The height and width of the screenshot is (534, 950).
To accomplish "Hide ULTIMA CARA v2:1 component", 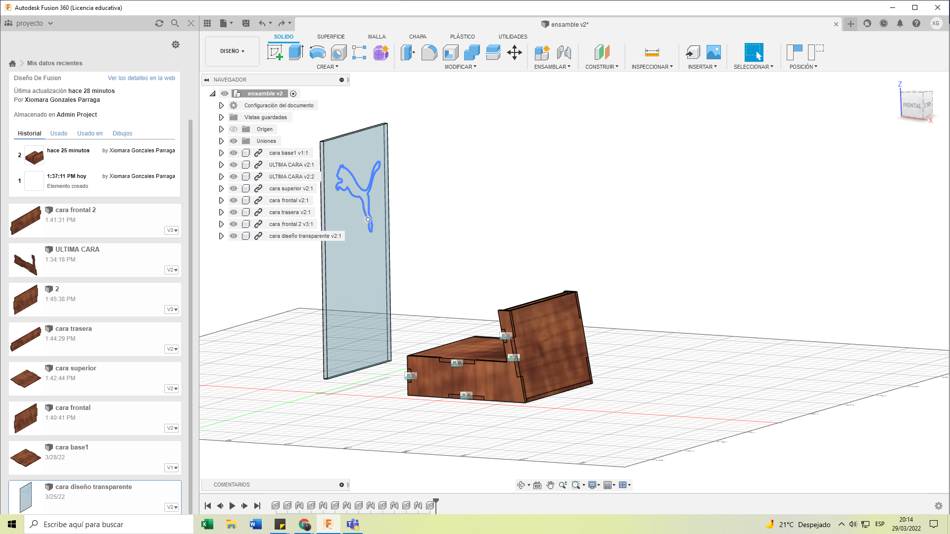I will pyautogui.click(x=234, y=165).
